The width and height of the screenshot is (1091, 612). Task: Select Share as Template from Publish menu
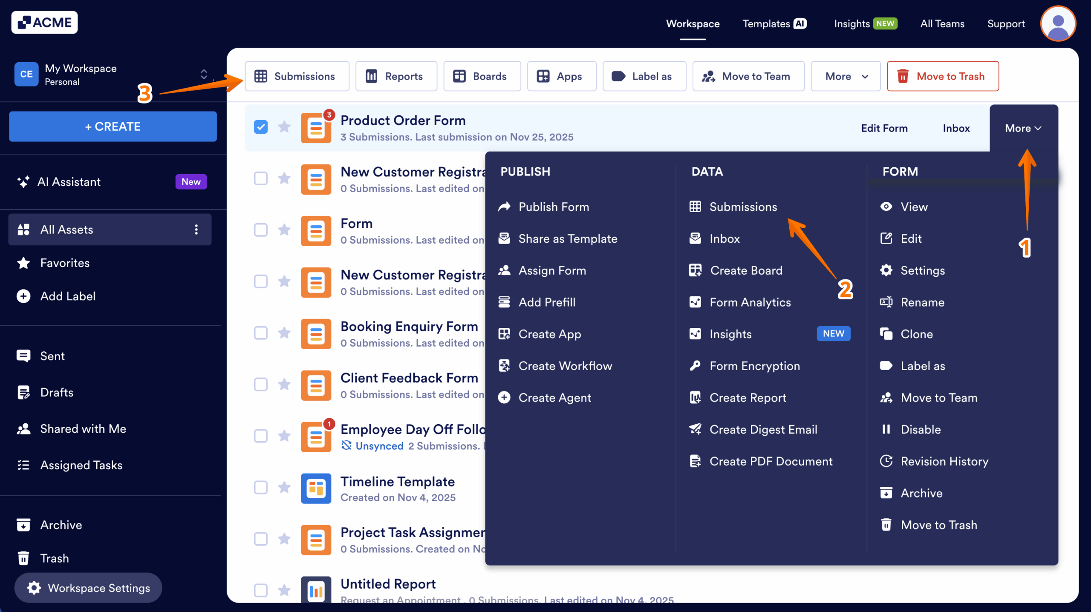[x=568, y=238]
